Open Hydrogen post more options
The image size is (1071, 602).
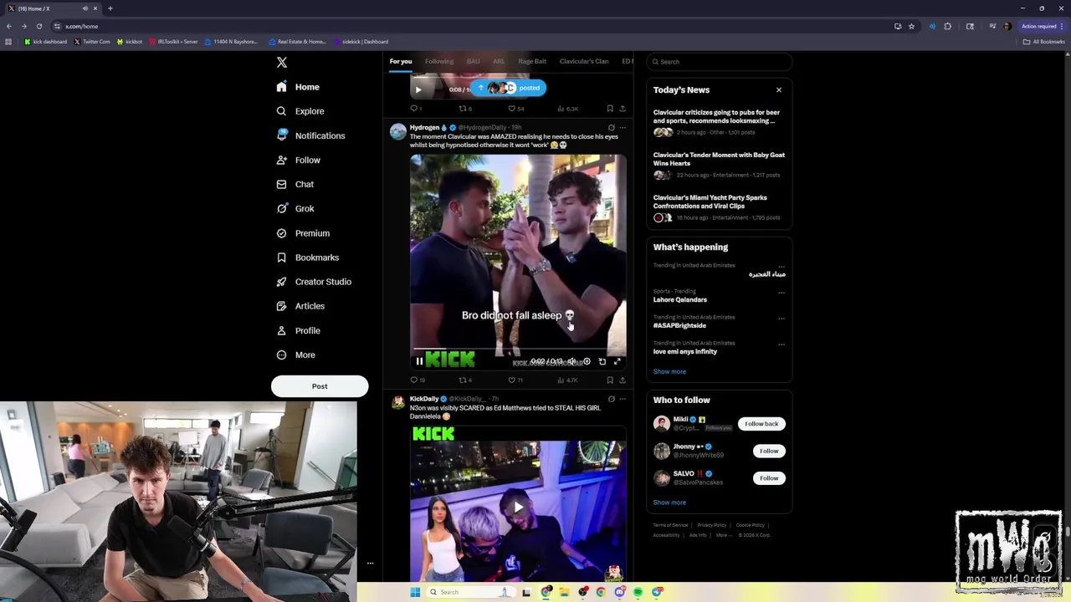622,128
